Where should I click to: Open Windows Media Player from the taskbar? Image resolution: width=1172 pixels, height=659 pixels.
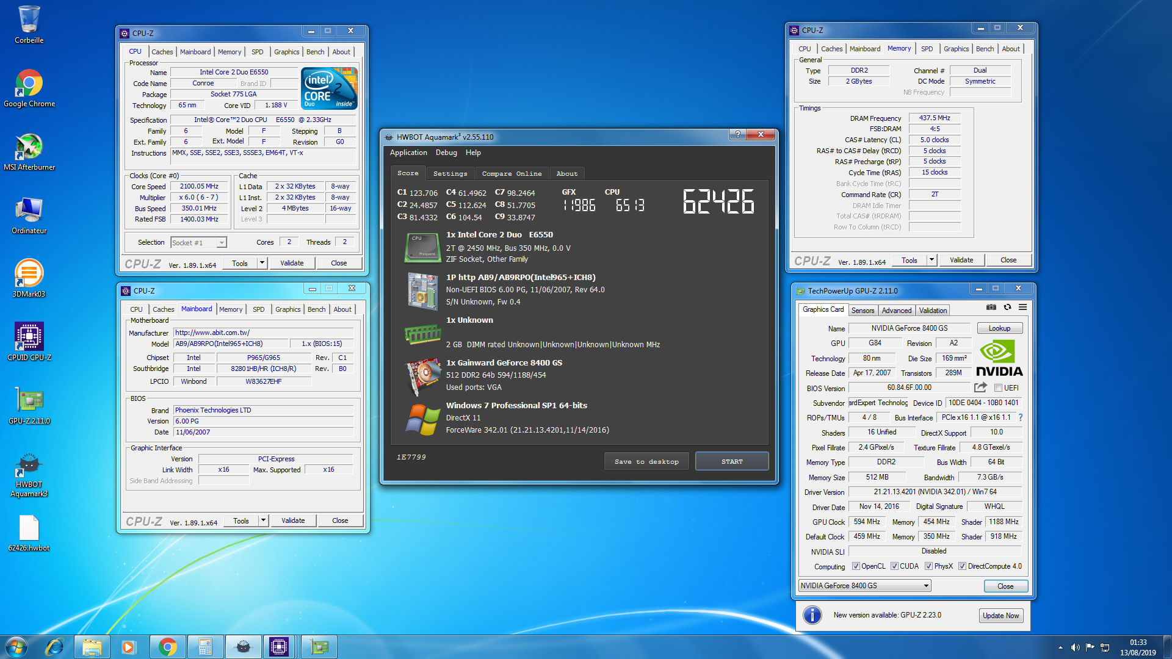pos(129,647)
